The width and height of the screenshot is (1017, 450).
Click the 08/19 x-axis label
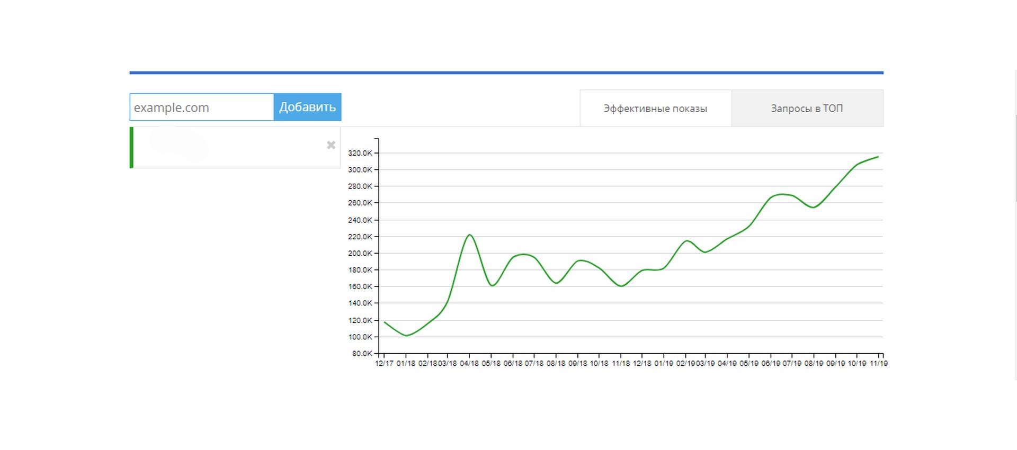coord(814,364)
